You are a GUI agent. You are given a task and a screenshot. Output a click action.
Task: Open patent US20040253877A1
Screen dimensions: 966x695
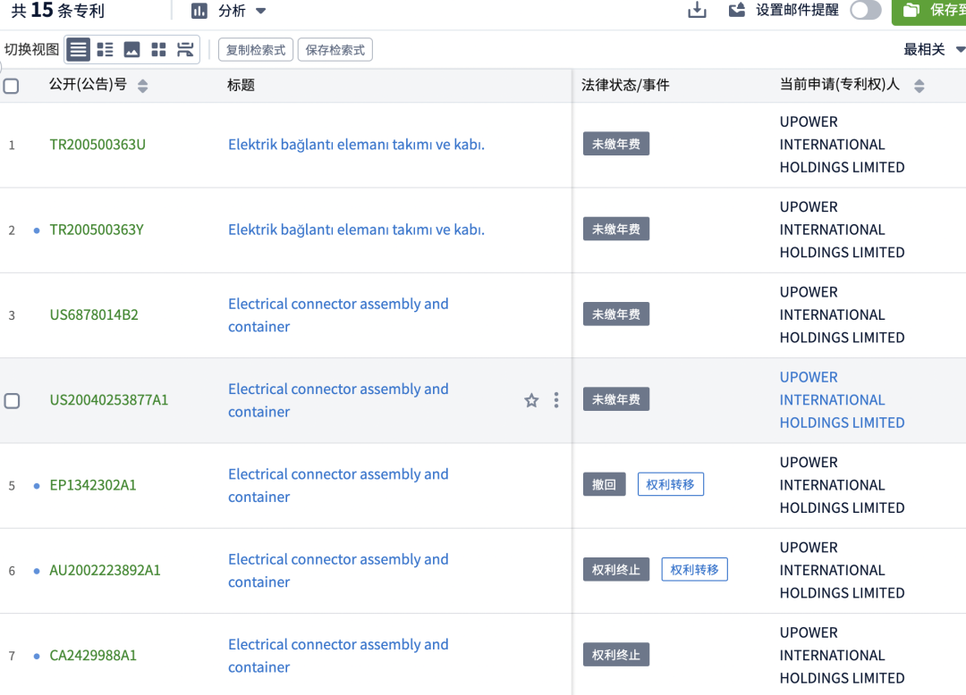pos(109,400)
